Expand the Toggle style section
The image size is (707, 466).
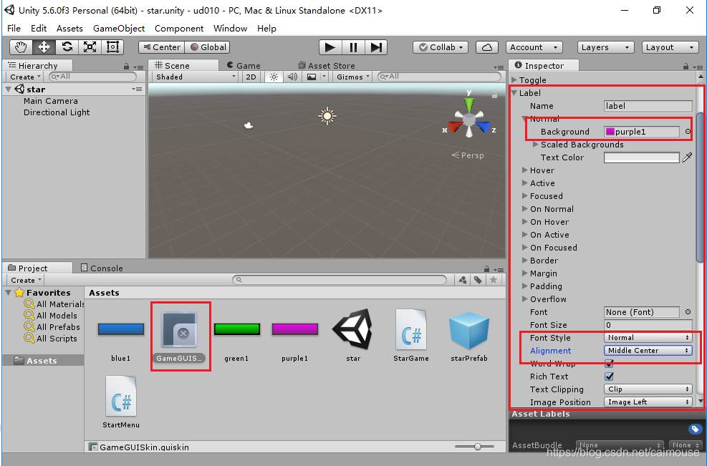pos(514,79)
